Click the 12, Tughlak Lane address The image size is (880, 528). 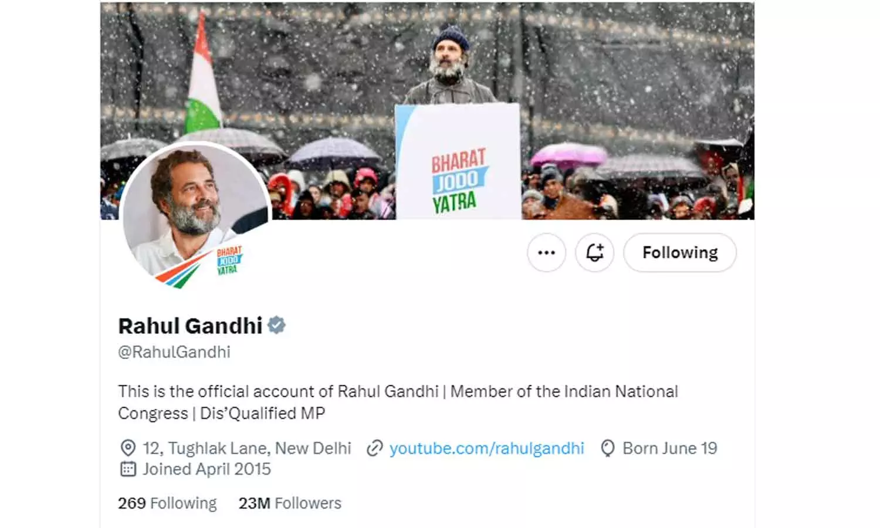(x=247, y=448)
